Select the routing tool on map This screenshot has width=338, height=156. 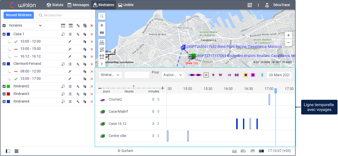tap(102, 49)
